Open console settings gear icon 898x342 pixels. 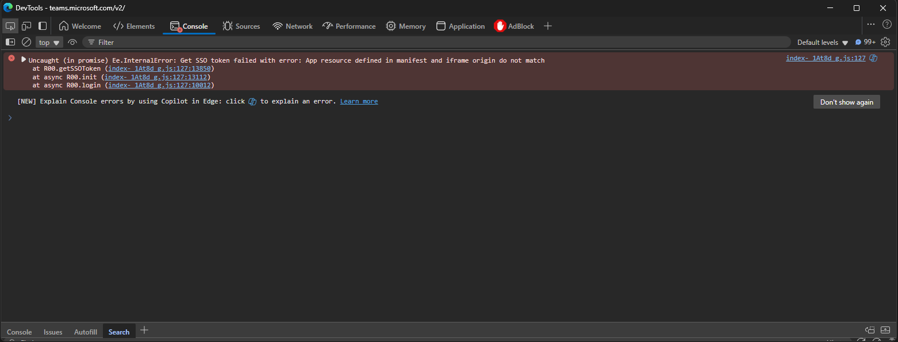[x=885, y=42]
